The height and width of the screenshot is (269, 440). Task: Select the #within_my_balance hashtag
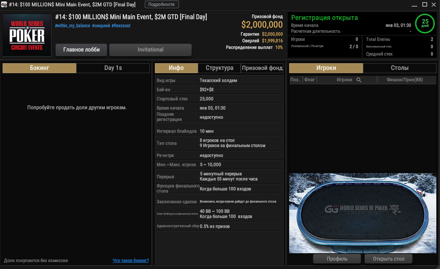(72, 26)
